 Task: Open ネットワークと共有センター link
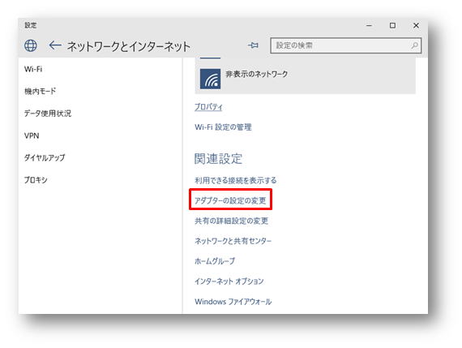233,241
